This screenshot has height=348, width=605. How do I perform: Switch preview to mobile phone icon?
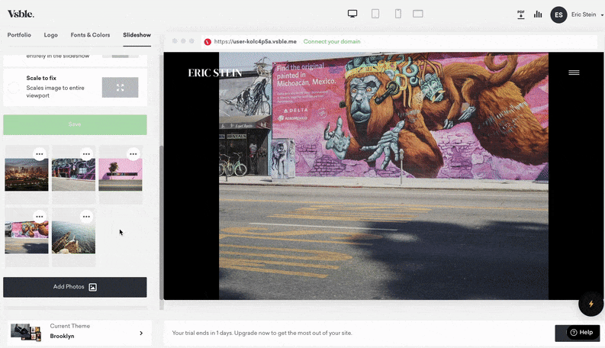click(x=397, y=14)
